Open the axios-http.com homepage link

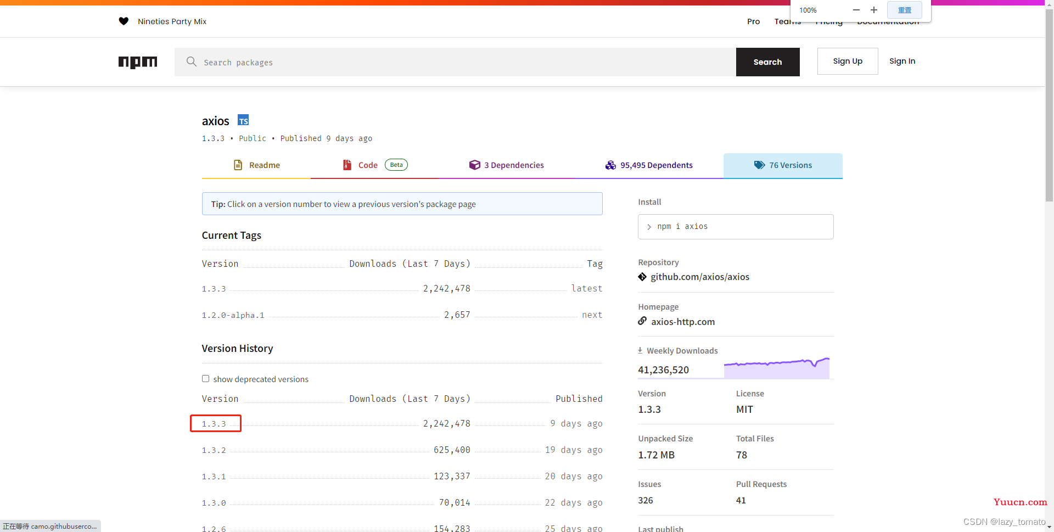[683, 322]
